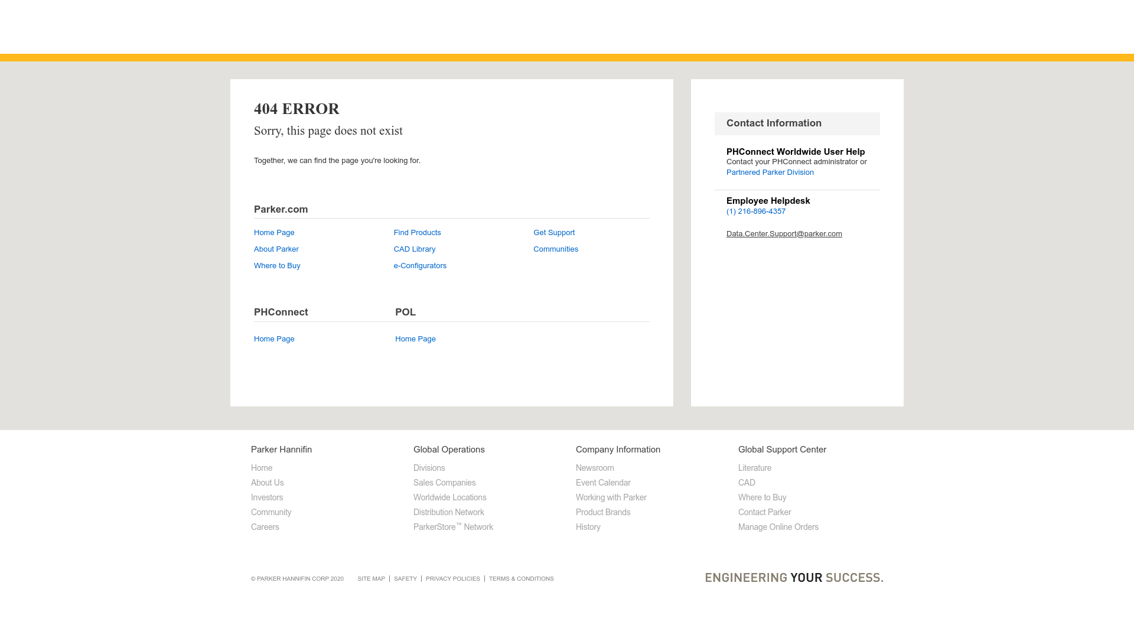The width and height of the screenshot is (1134, 638).
Task: Click PHConnect Worldwide User Help heading
Action: [796, 152]
